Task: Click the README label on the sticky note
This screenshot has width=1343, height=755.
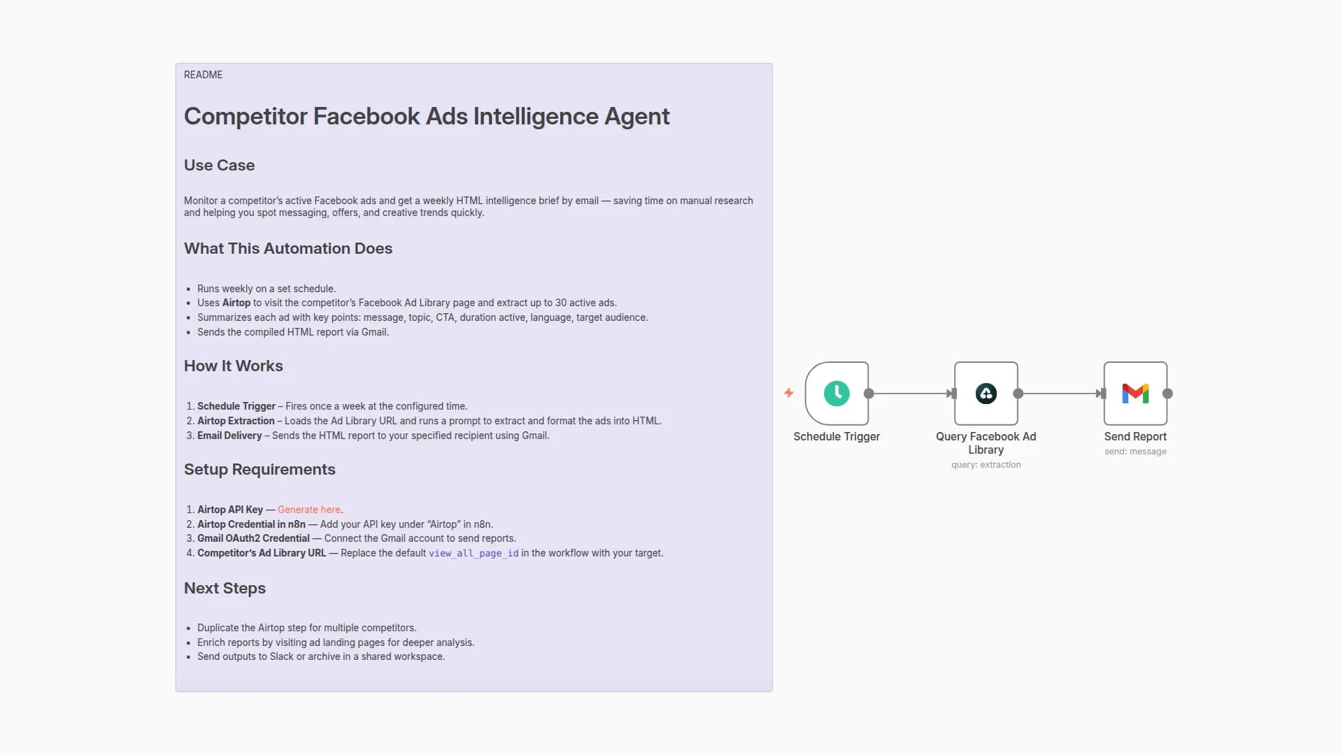Action: (x=203, y=75)
